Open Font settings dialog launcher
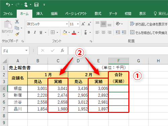168x126 pixels. point(91,41)
